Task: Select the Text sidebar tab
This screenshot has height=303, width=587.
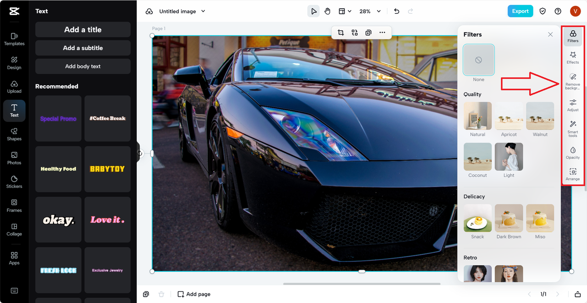Action: (x=14, y=110)
